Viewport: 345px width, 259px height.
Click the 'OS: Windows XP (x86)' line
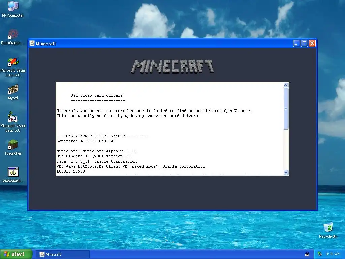(94, 156)
